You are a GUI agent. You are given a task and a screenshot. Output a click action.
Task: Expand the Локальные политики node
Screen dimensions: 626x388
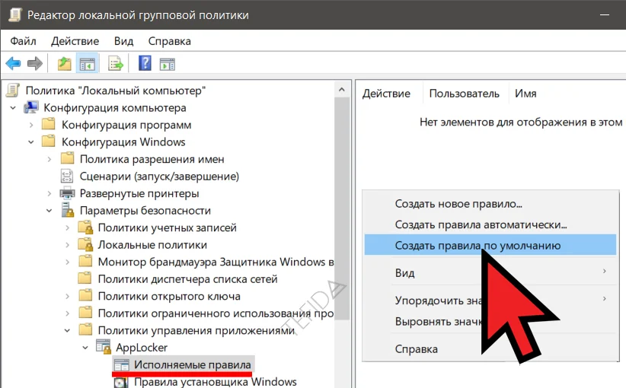click(x=68, y=245)
